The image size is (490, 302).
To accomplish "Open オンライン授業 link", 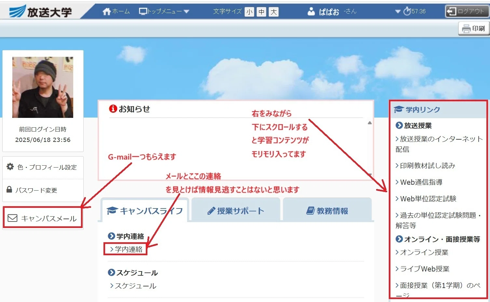I will tap(422, 252).
